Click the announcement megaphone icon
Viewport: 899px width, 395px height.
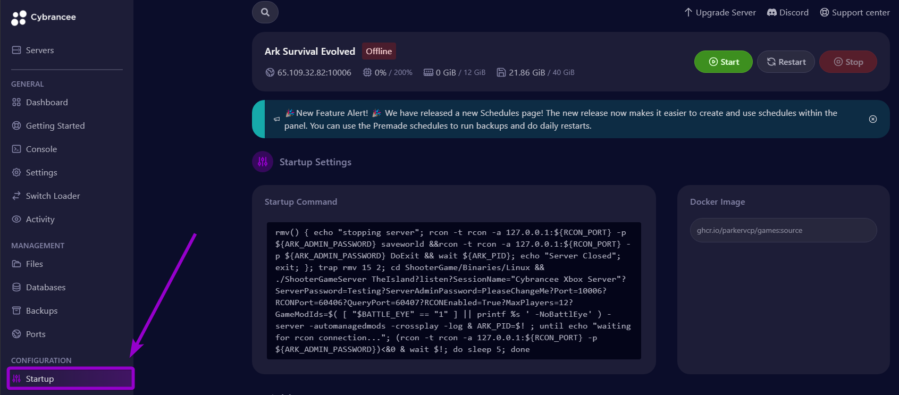(x=276, y=119)
